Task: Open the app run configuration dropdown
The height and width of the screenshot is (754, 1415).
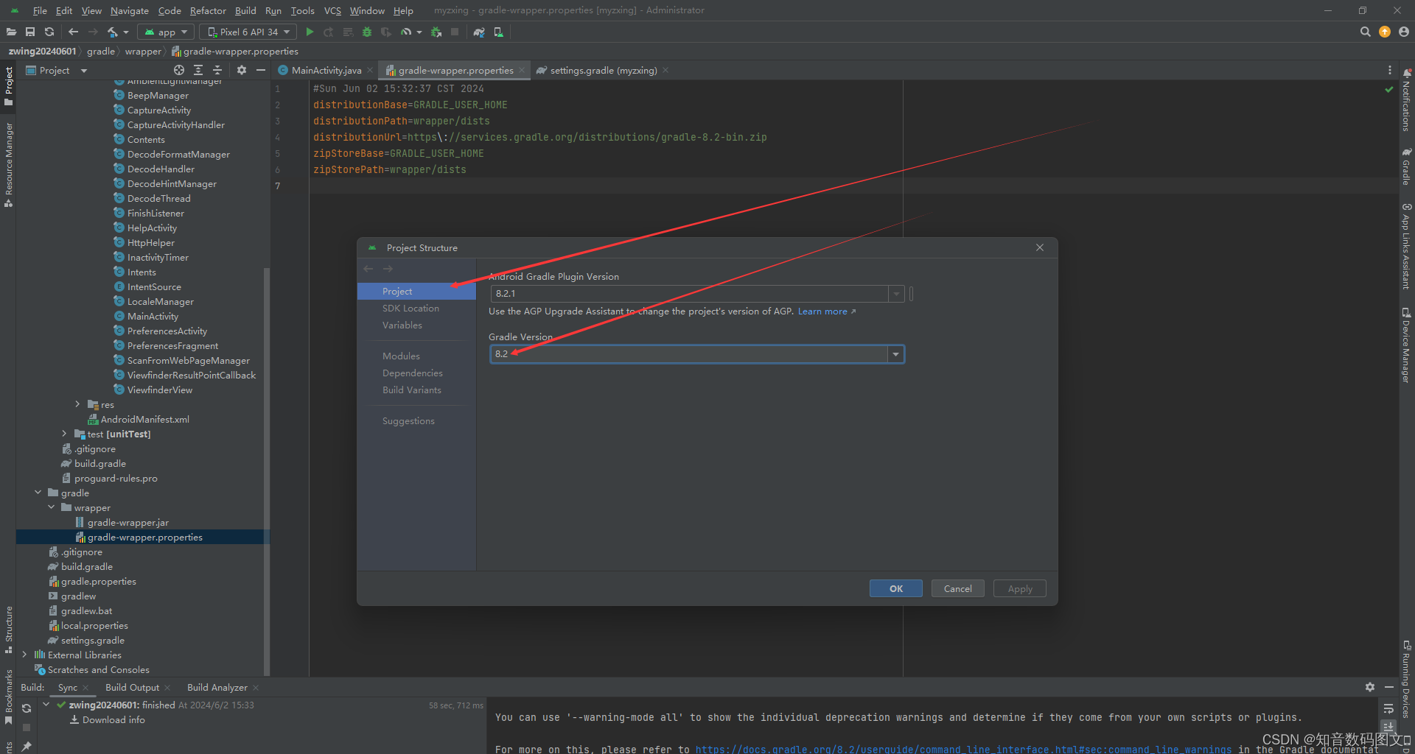Action: click(x=166, y=32)
